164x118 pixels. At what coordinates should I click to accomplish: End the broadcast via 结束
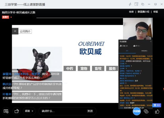coord(131,12)
